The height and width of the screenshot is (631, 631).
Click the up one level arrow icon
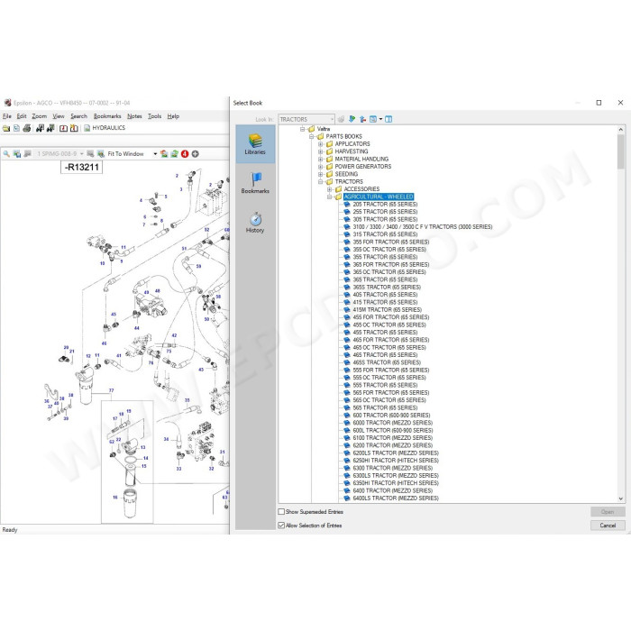362,119
